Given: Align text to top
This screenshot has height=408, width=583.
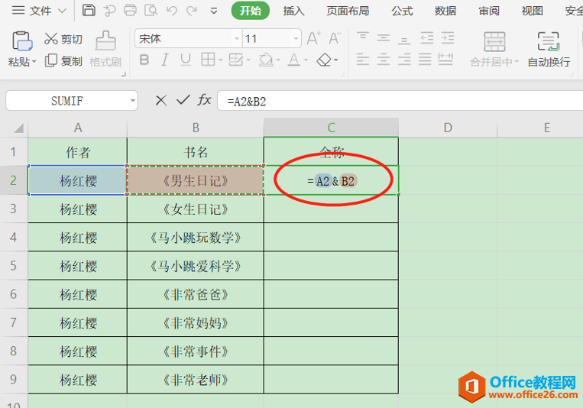Looking at the screenshot, I should tap(362, 37).
